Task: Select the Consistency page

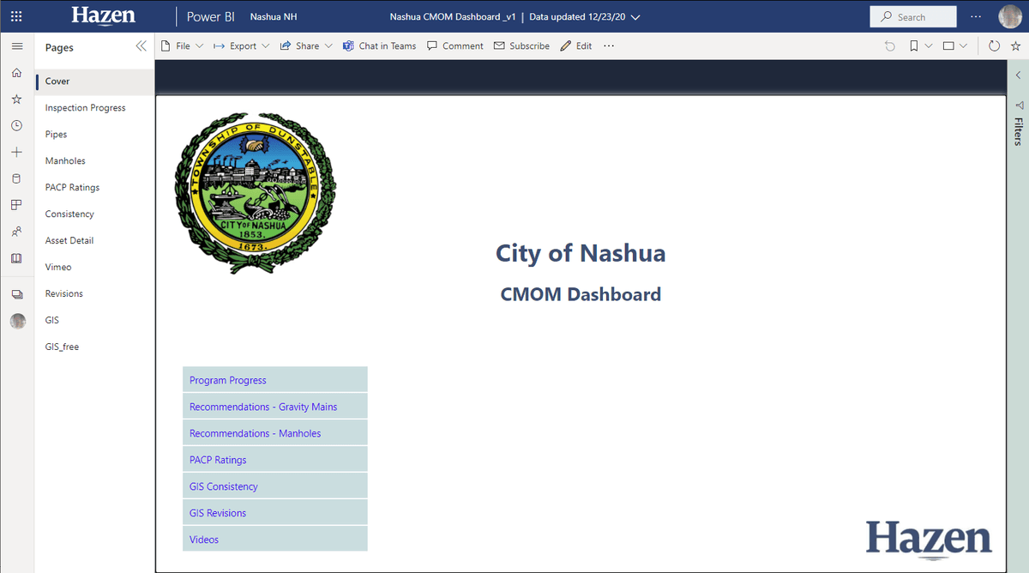Action: [94, 214]
